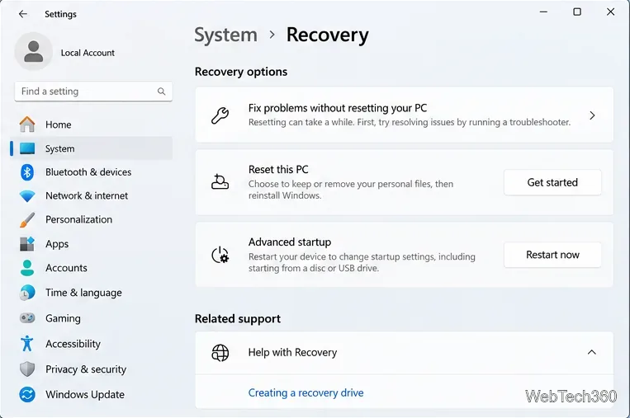Viewport: 630px width, 418px height.
Task: Click the Help with Recovery globe icon
Action: click(x=220, y=353)
